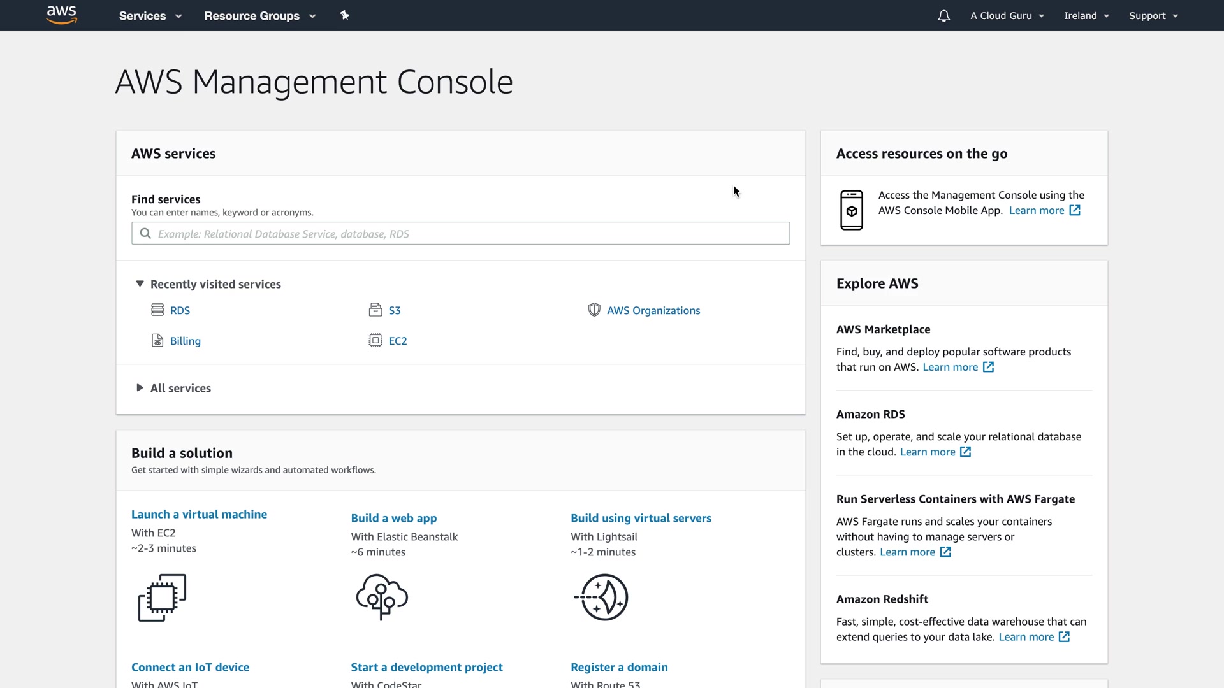This screenshot has width=1224, height=688.
Task: Click the Elastic Beanstalk cloud tree icon
Action: pyautogui.click(x=382, y=597)
